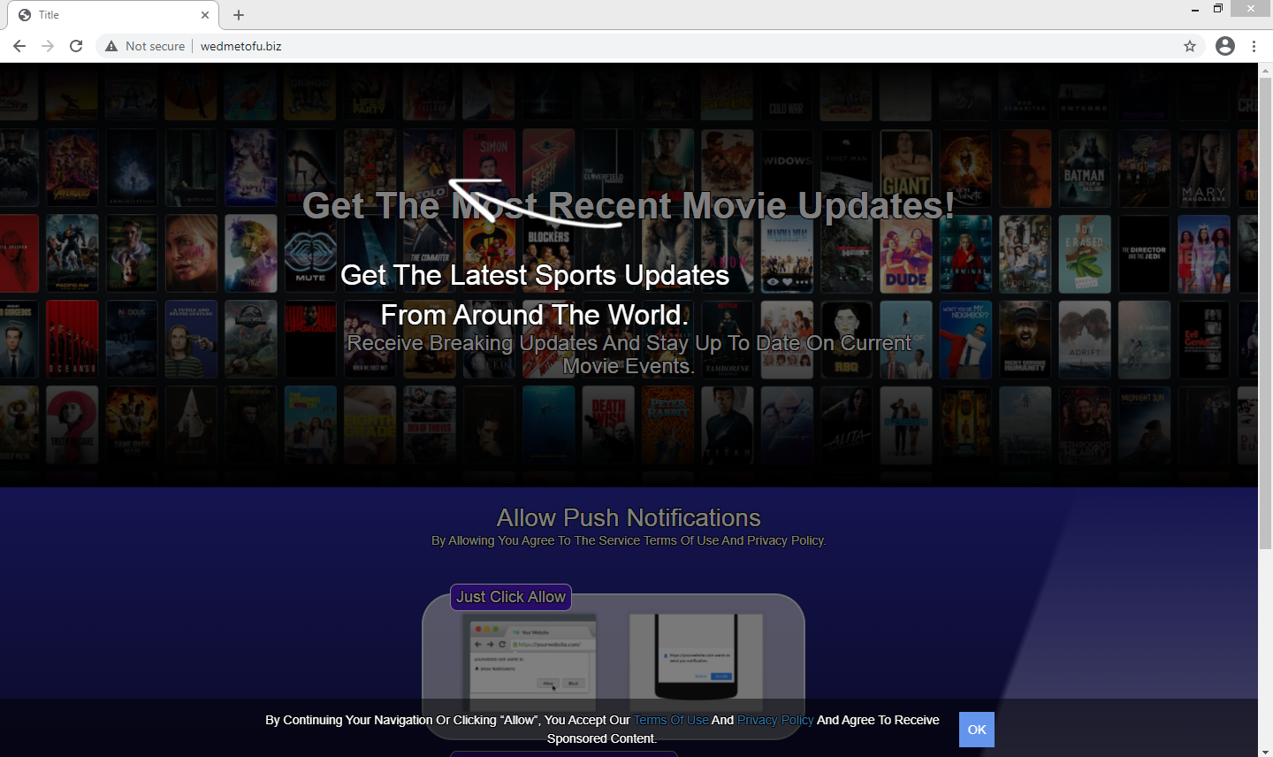Click 'Get The Latest Sports Updates' text

pos(535,275)
